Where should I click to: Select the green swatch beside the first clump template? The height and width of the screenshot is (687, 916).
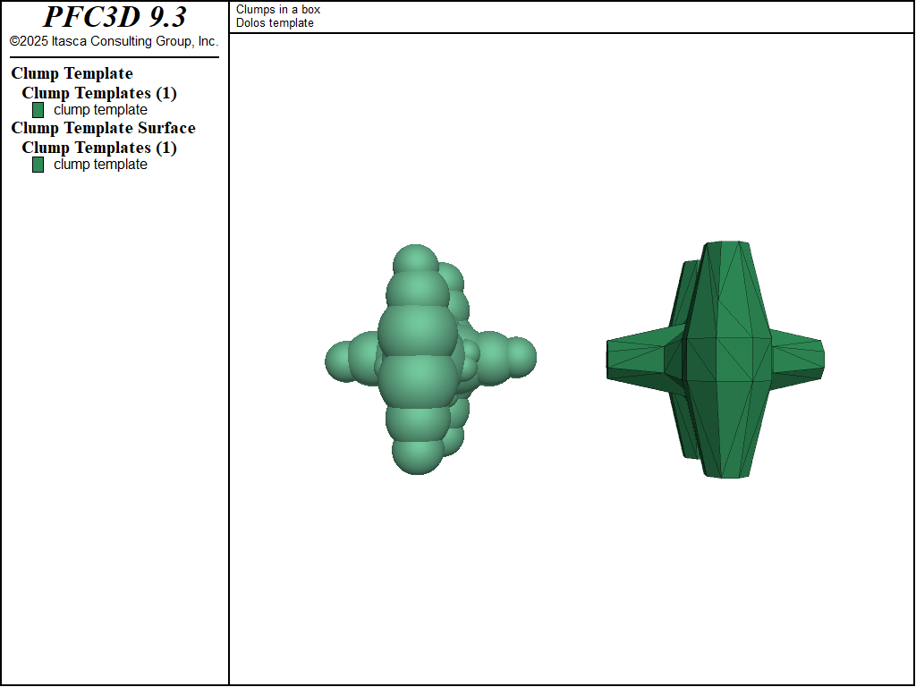[x=38, y=110]
